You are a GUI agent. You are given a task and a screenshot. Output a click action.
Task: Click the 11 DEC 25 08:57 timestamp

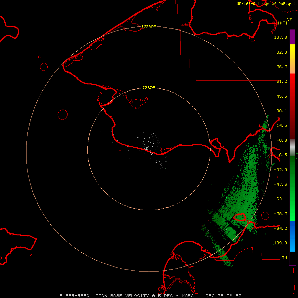pos(220,296)
